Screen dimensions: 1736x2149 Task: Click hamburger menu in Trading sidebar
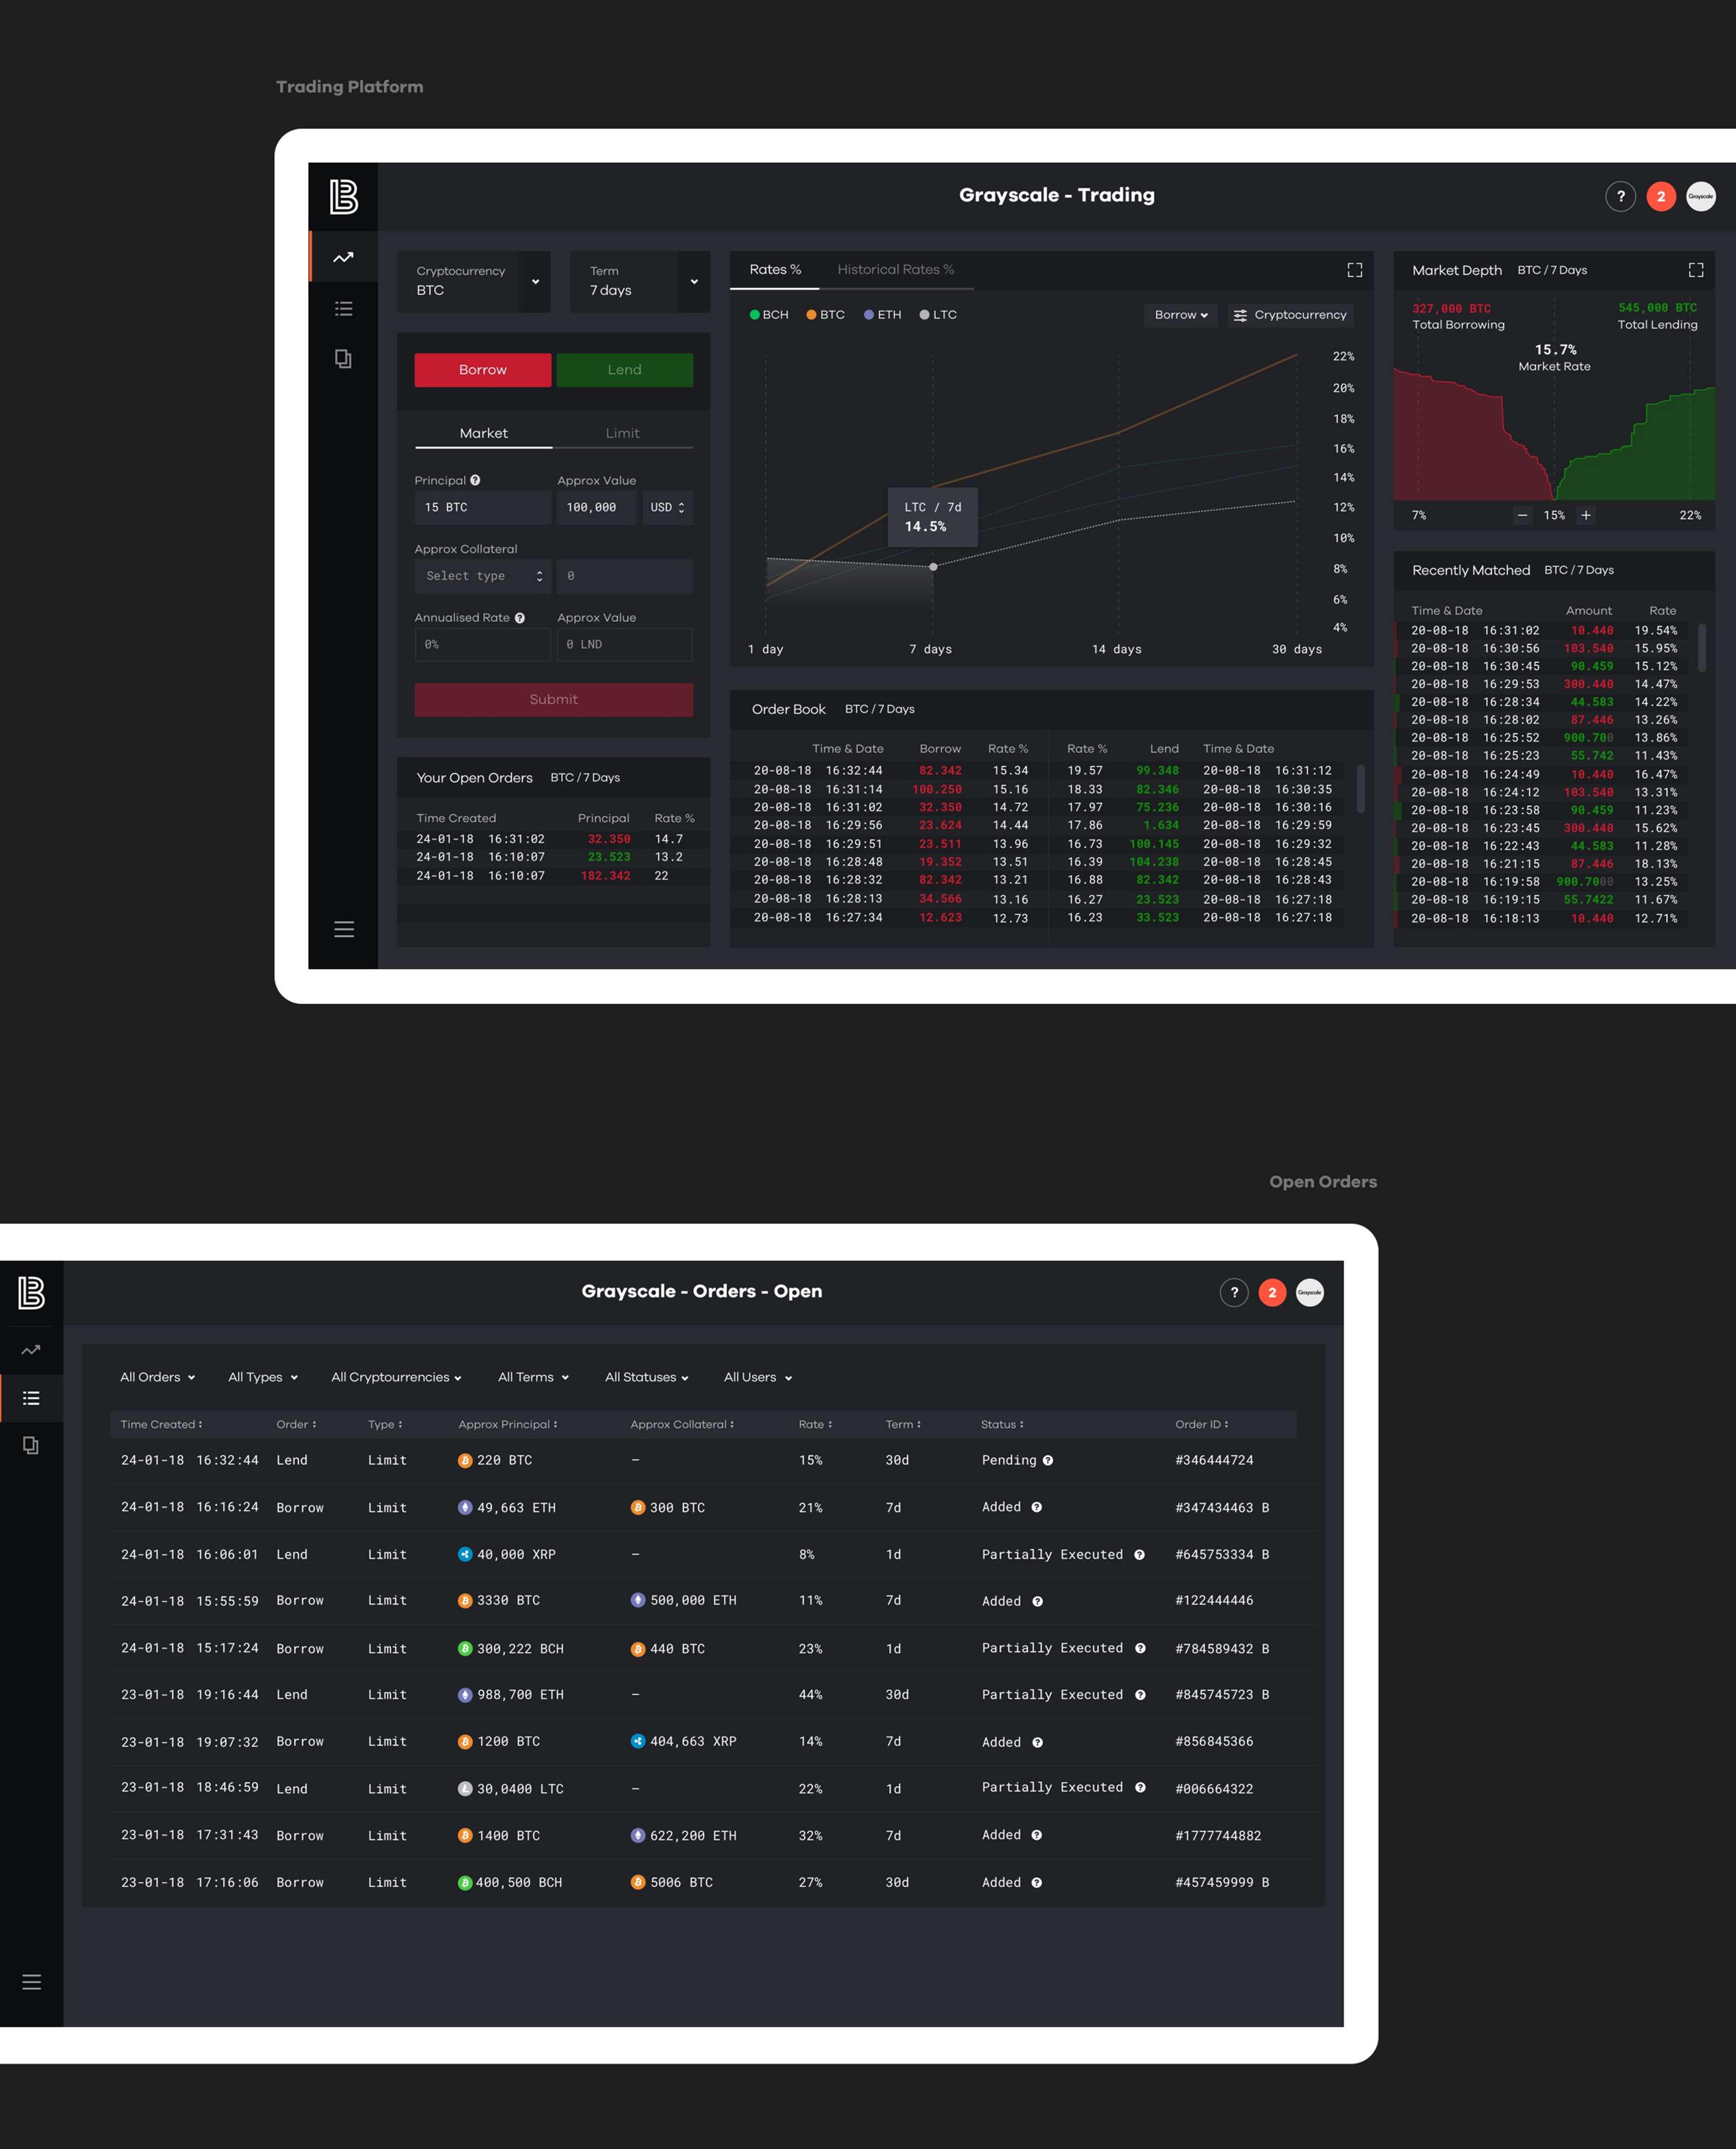344,930
